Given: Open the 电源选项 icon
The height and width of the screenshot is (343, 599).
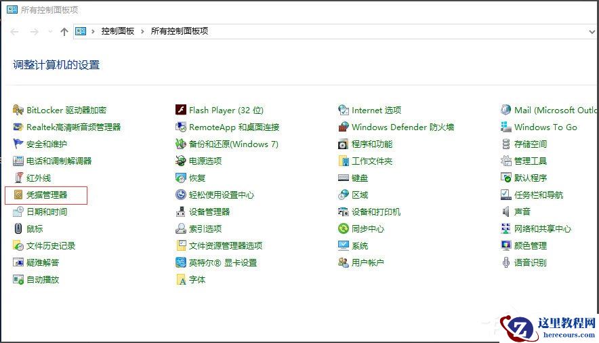Looking at the screenshot, I should click(181, 161).
